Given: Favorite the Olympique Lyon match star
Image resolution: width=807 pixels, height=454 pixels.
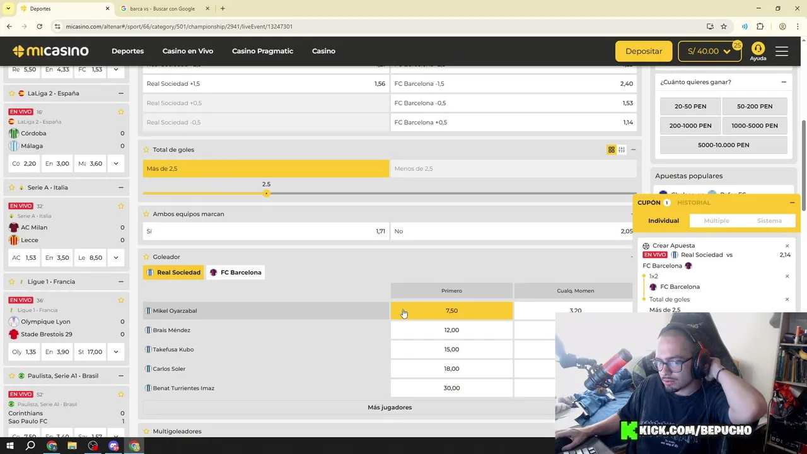Looking at the screenshot, I should 120,300.
